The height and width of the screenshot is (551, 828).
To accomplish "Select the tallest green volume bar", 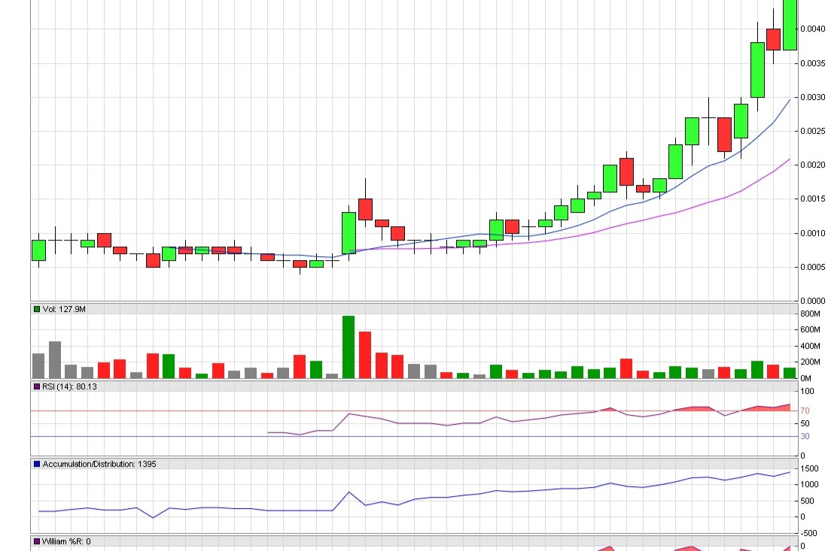I will [348, 347].
